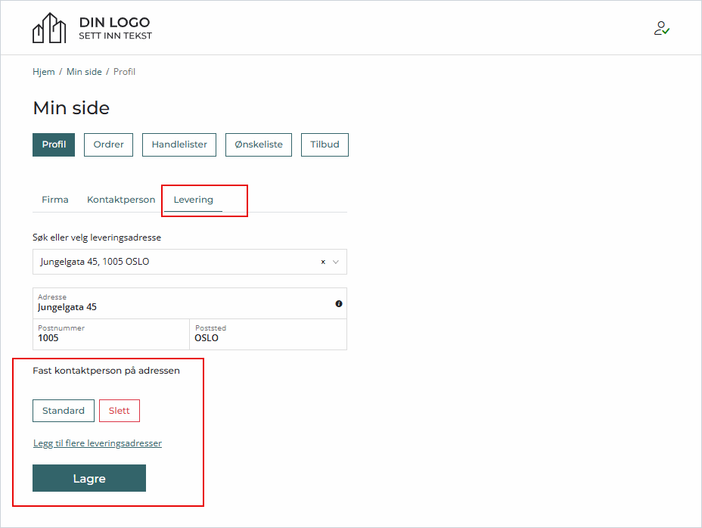Set address as Standard
The image size is (702, 528).
tap(64, 410)
